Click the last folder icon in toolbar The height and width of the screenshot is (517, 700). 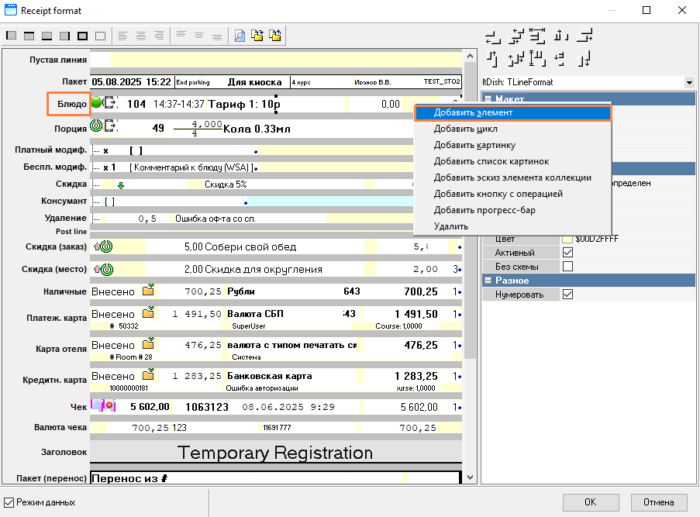tap(274, 36)
